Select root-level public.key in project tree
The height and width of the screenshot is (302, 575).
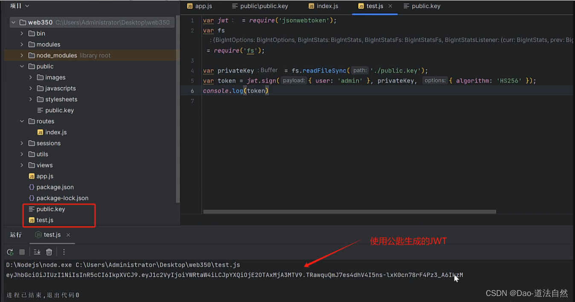click(x=51, y=209)
